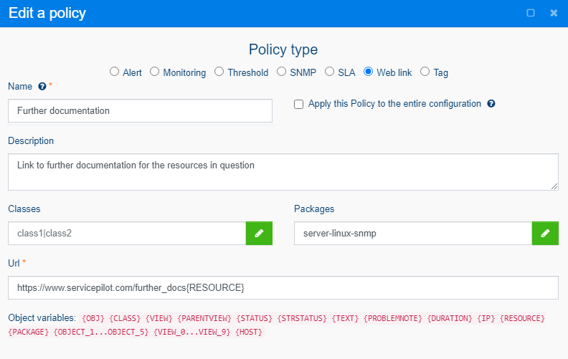
Task: Click the Packages field label
Action: 314,209
